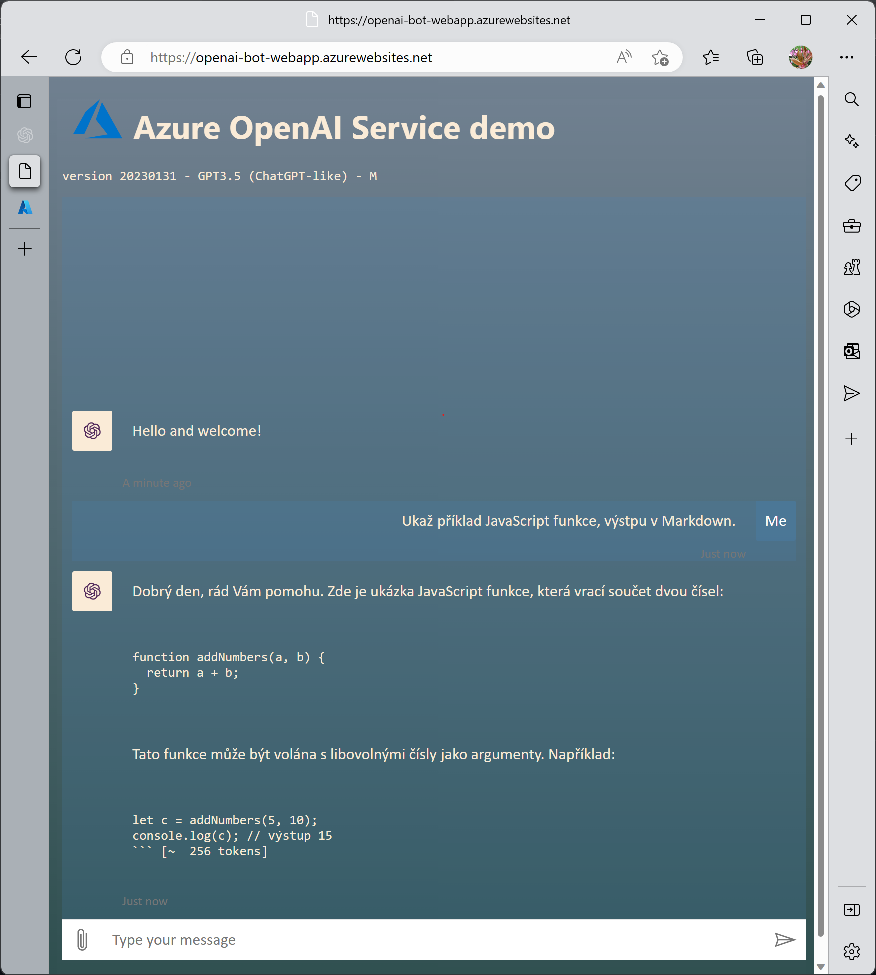Open the Settings and more ellipsis menu
876x975 pixels.
[847, 57]
